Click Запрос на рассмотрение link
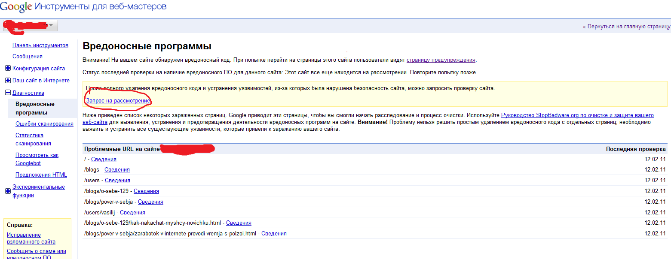 pos(118,101)
